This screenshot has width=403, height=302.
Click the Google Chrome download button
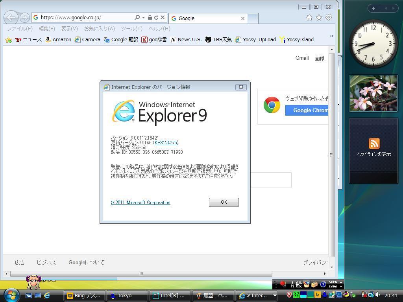point(307,110)
